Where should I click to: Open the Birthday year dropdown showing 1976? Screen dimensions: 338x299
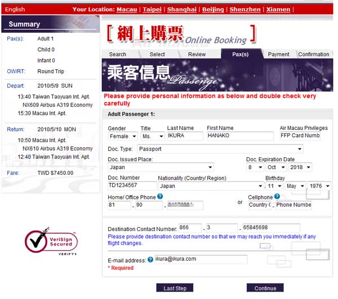coord(319,186)
